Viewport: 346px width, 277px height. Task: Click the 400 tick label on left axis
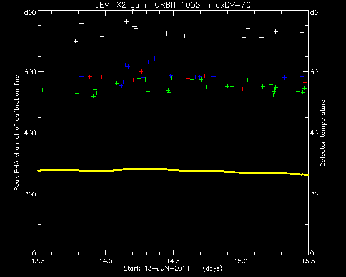(x=30, y=133)
